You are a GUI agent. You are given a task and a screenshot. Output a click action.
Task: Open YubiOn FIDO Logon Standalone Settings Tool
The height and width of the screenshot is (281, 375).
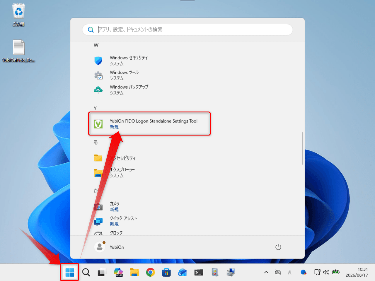[x=149, y=124]
